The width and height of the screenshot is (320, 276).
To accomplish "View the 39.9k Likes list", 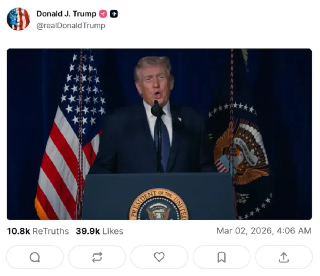I will coord(100,231).
